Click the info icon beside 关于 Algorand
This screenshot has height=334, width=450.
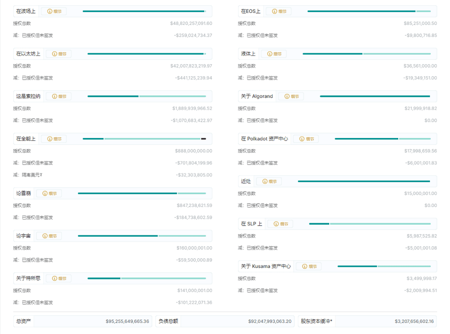coord(287,96)
